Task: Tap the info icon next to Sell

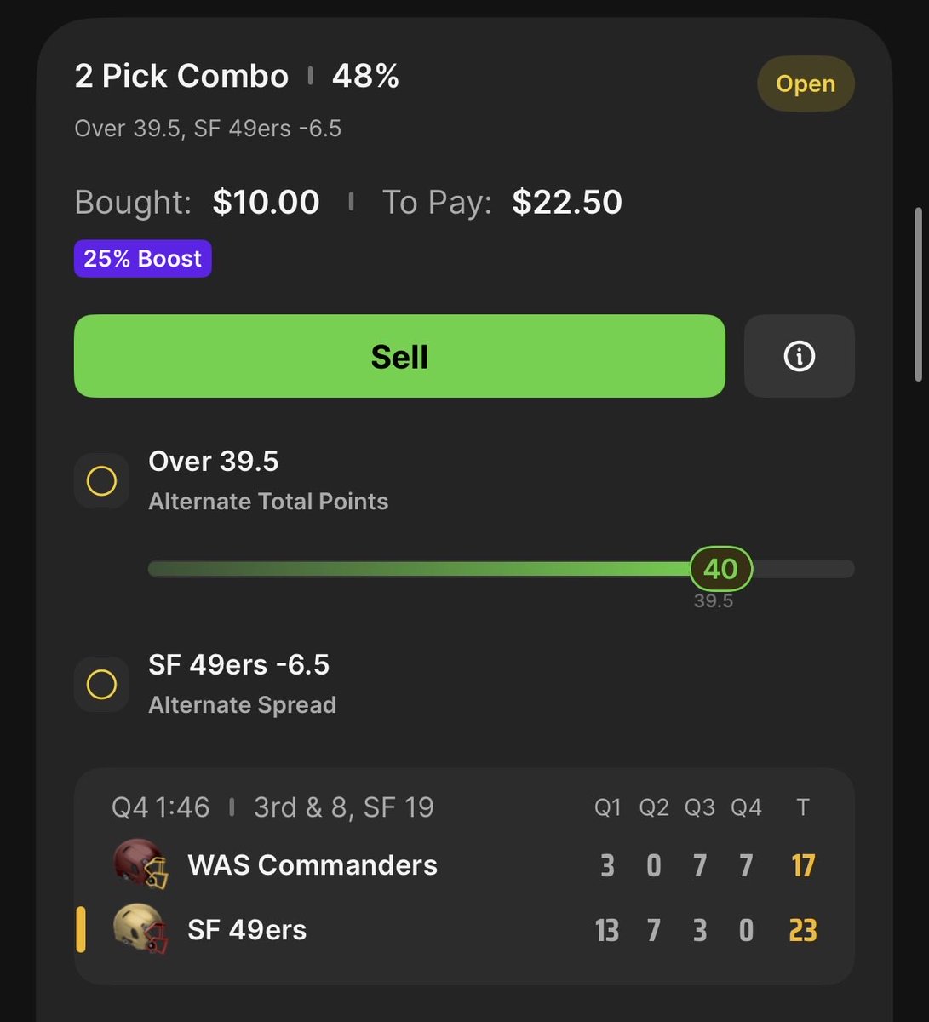Action: click(x=799, y=356)
